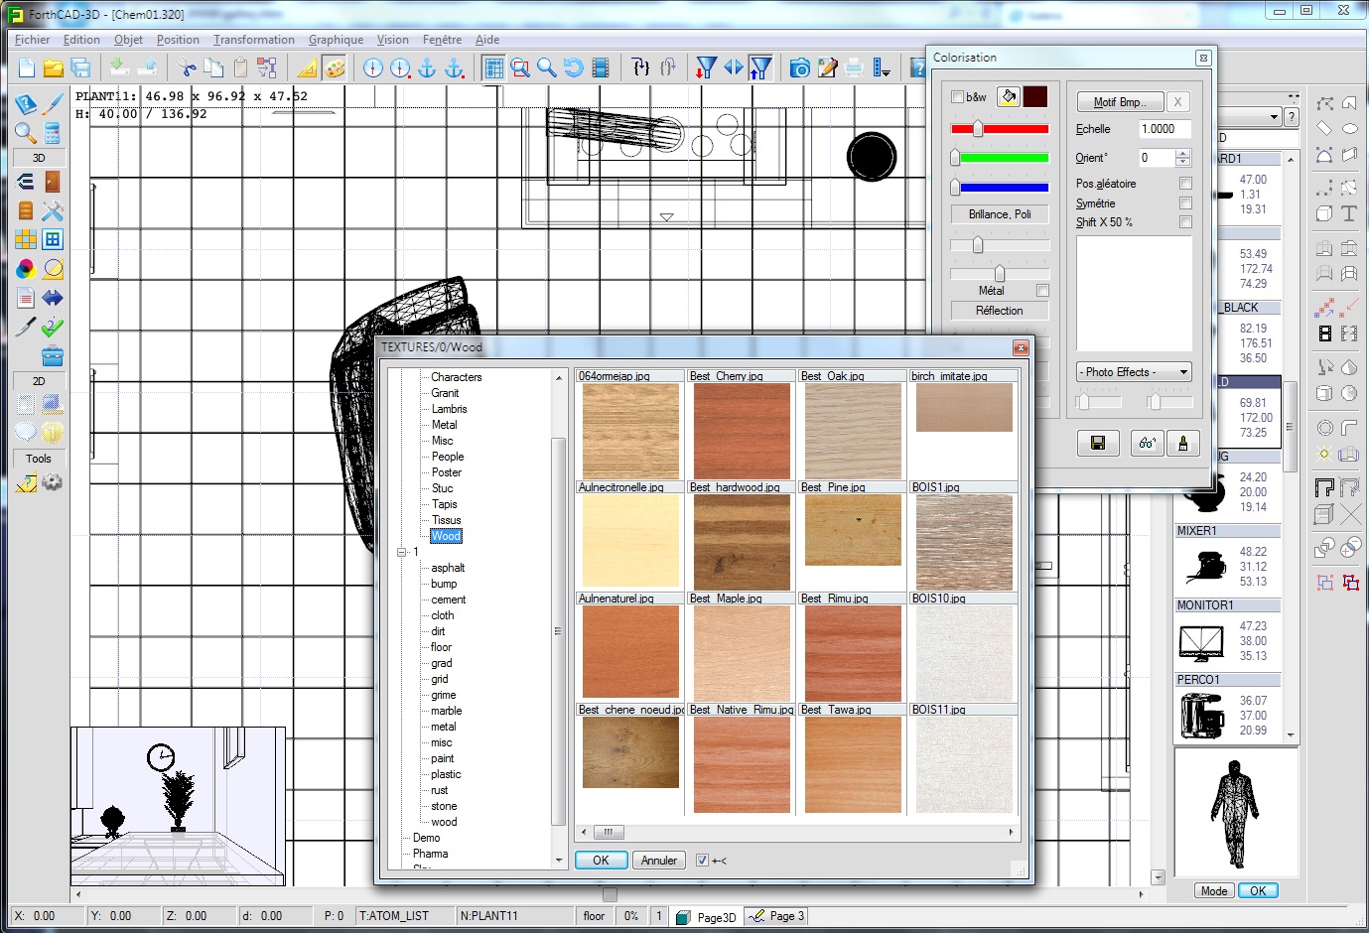Open the Transformation menu
Viewport: 1369px width, 933px height.
click(x=253, y=40)
